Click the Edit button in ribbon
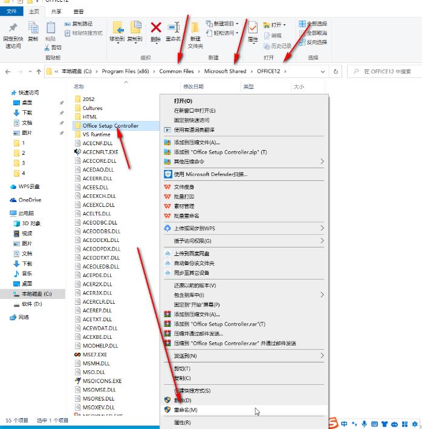422x429 pixels. (273, 36)
